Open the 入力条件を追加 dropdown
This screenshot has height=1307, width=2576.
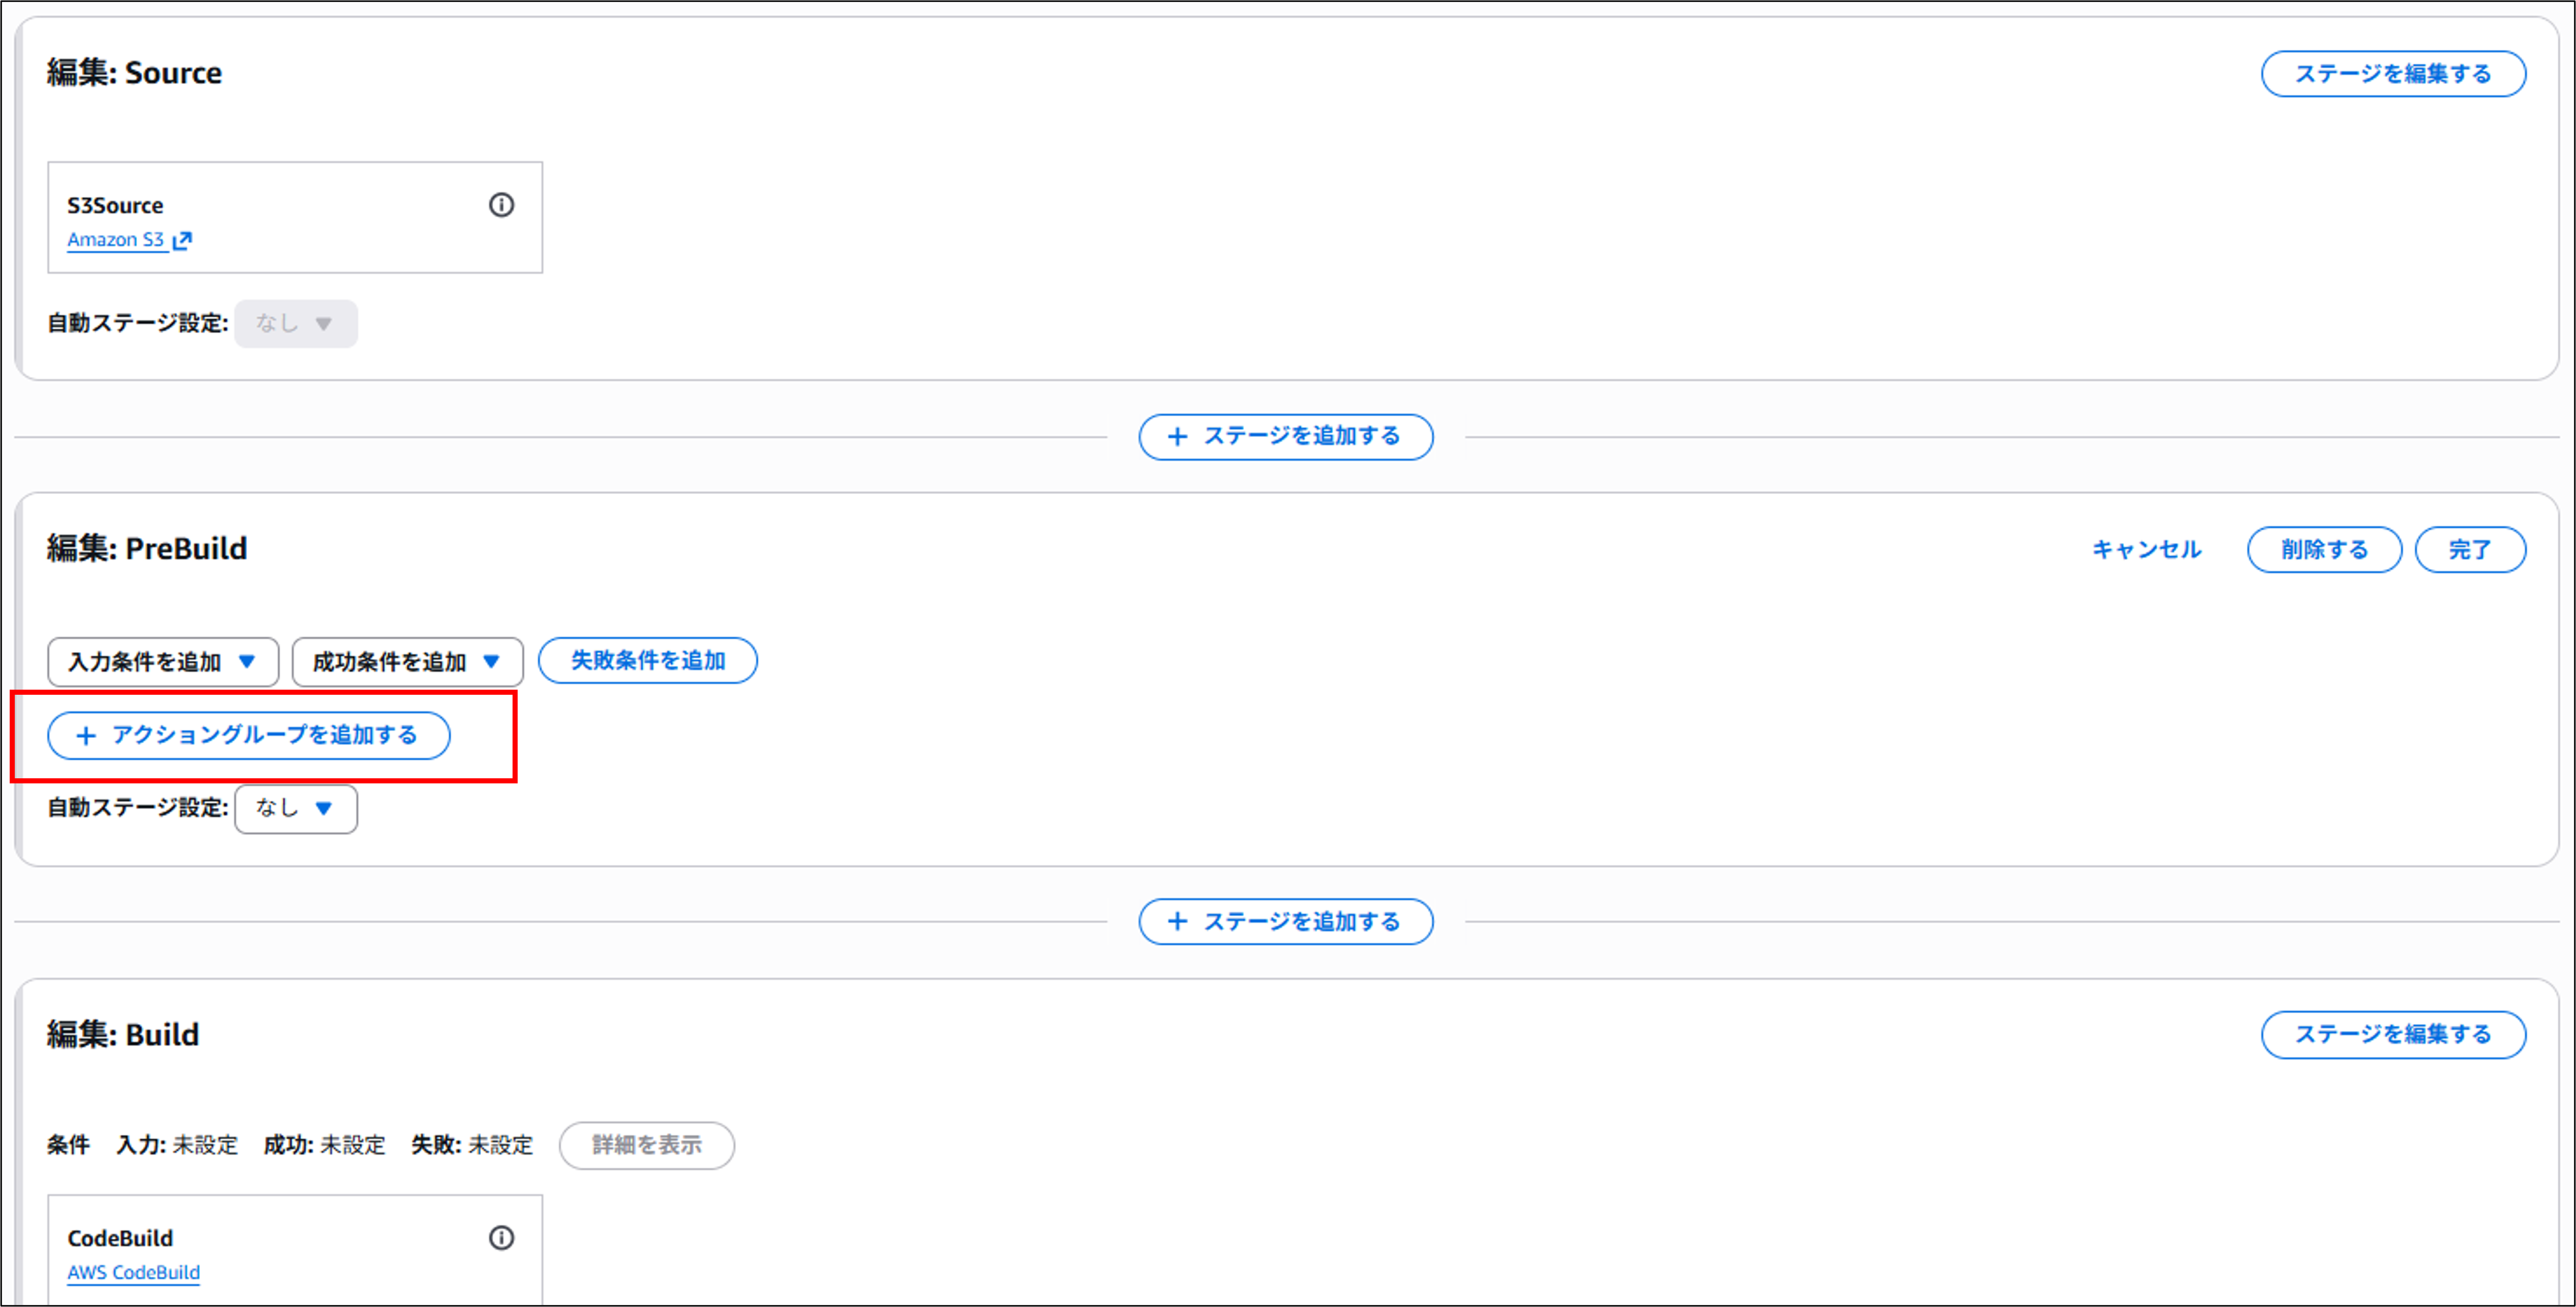click(163, 661)
